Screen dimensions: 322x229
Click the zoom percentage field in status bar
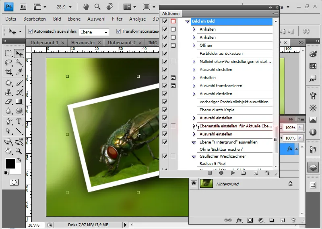point(34,225)
